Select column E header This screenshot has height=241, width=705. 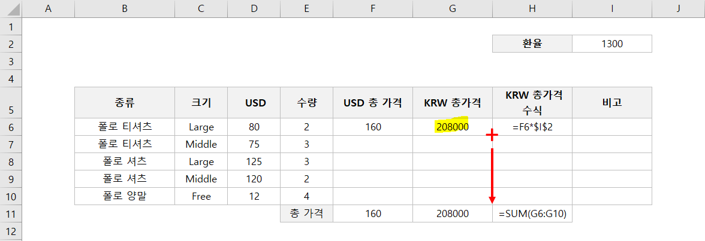point(306,9)
